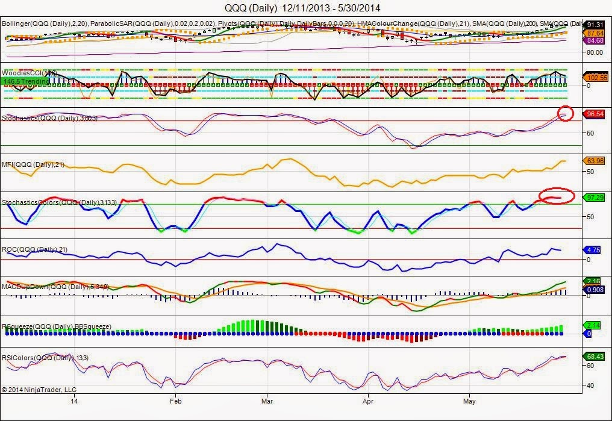Click the green 97.29 StochasticsColors value marker
Viewport: 612px width, 421px height.
pos(594,198)
